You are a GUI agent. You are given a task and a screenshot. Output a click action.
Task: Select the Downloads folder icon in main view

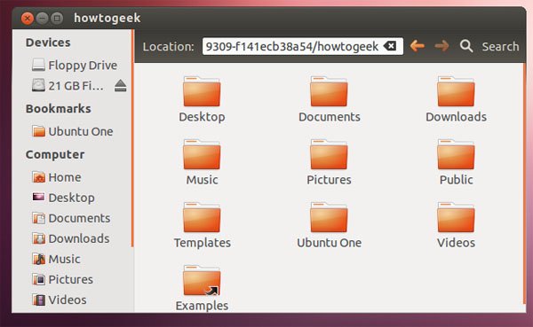456,91
